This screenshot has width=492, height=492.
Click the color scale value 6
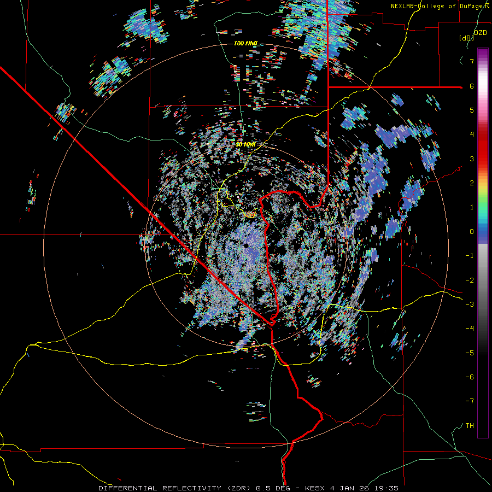[x=472, y=86]
